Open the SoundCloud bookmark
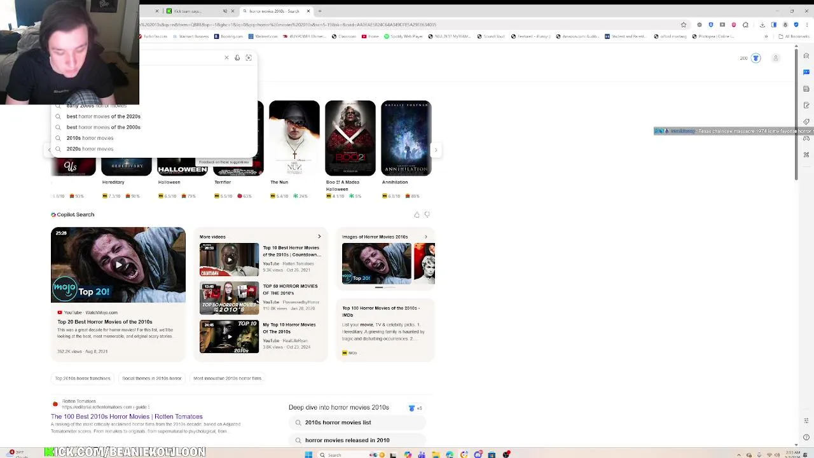814x458 pixels. [491, 36]
